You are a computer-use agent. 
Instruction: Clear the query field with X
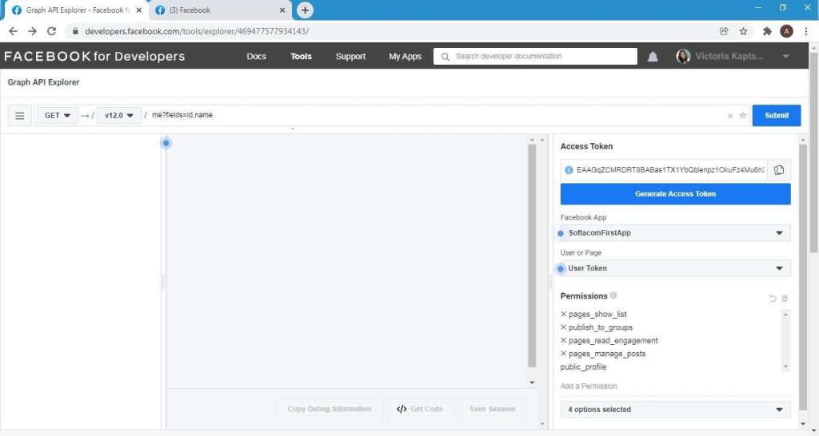click(729, 116)
